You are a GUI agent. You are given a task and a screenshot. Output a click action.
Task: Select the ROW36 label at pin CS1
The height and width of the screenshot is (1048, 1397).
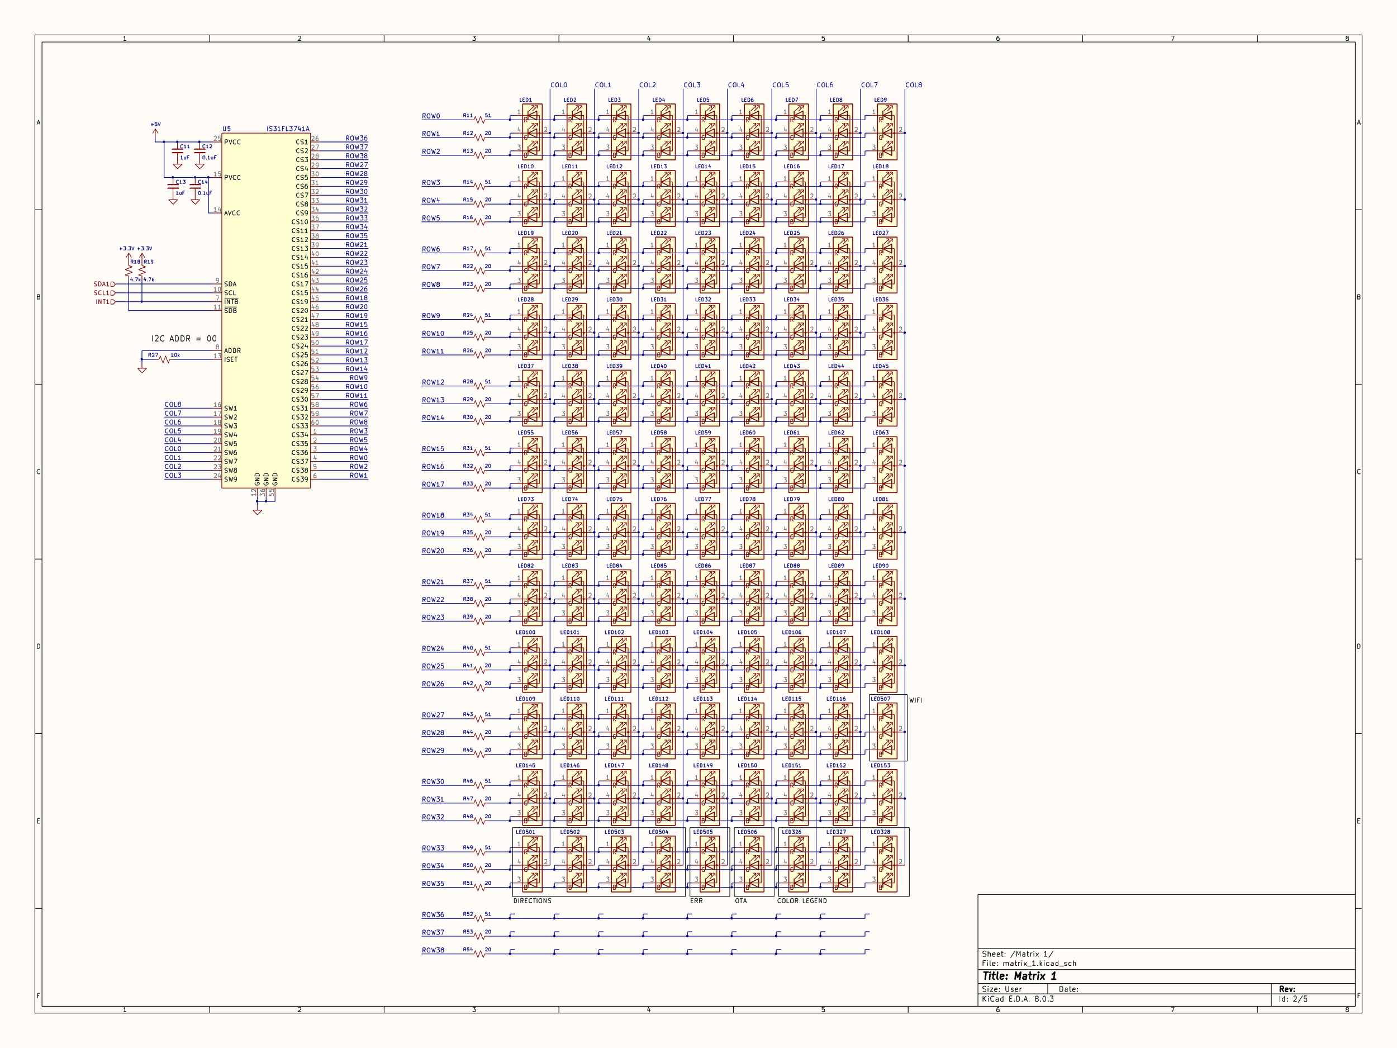coord(356,139)
